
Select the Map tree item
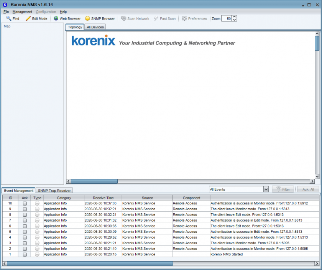click(7, 26)
